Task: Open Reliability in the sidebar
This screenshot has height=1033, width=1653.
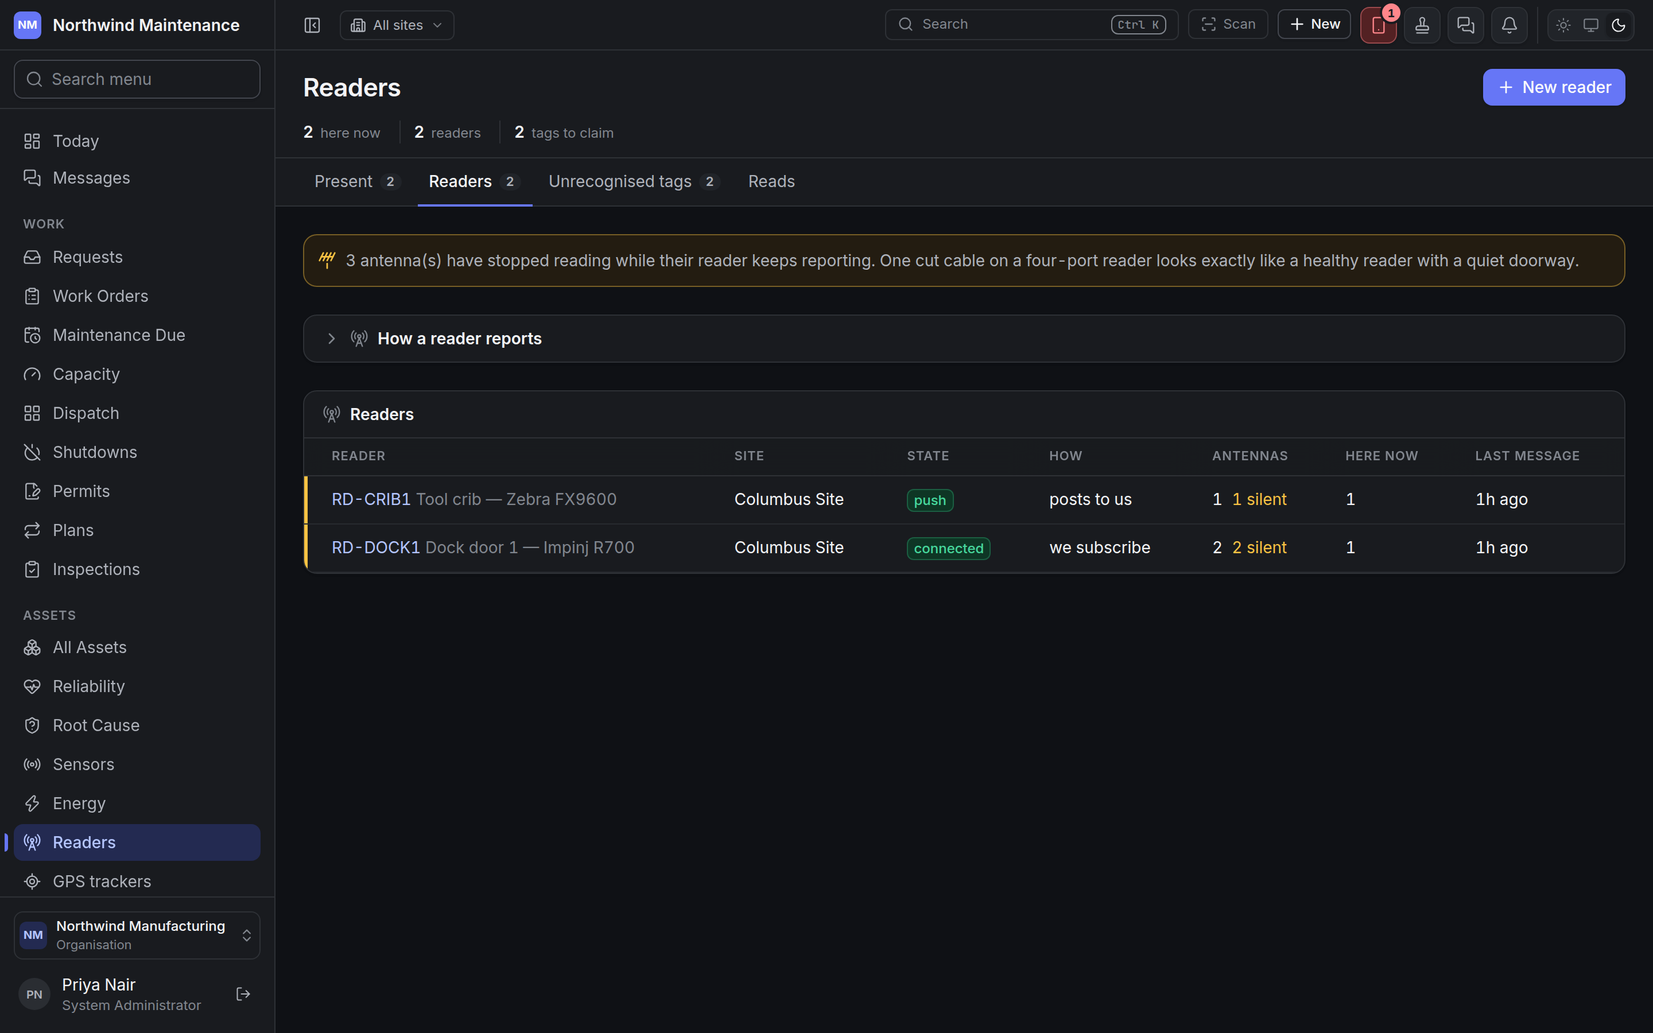Action: (x=137, y=686)
